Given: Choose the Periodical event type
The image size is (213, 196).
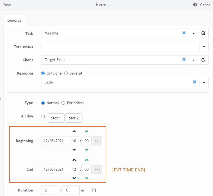Looking at the screenshot, I should (63, 103).
